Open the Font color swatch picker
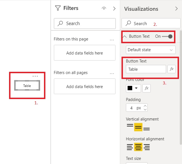This screenshot has width=182, height=164. pyautogui.click(x=133, y=88)
